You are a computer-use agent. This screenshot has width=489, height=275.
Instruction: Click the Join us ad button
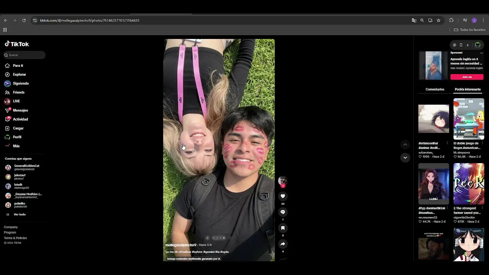tap(467, 77)
